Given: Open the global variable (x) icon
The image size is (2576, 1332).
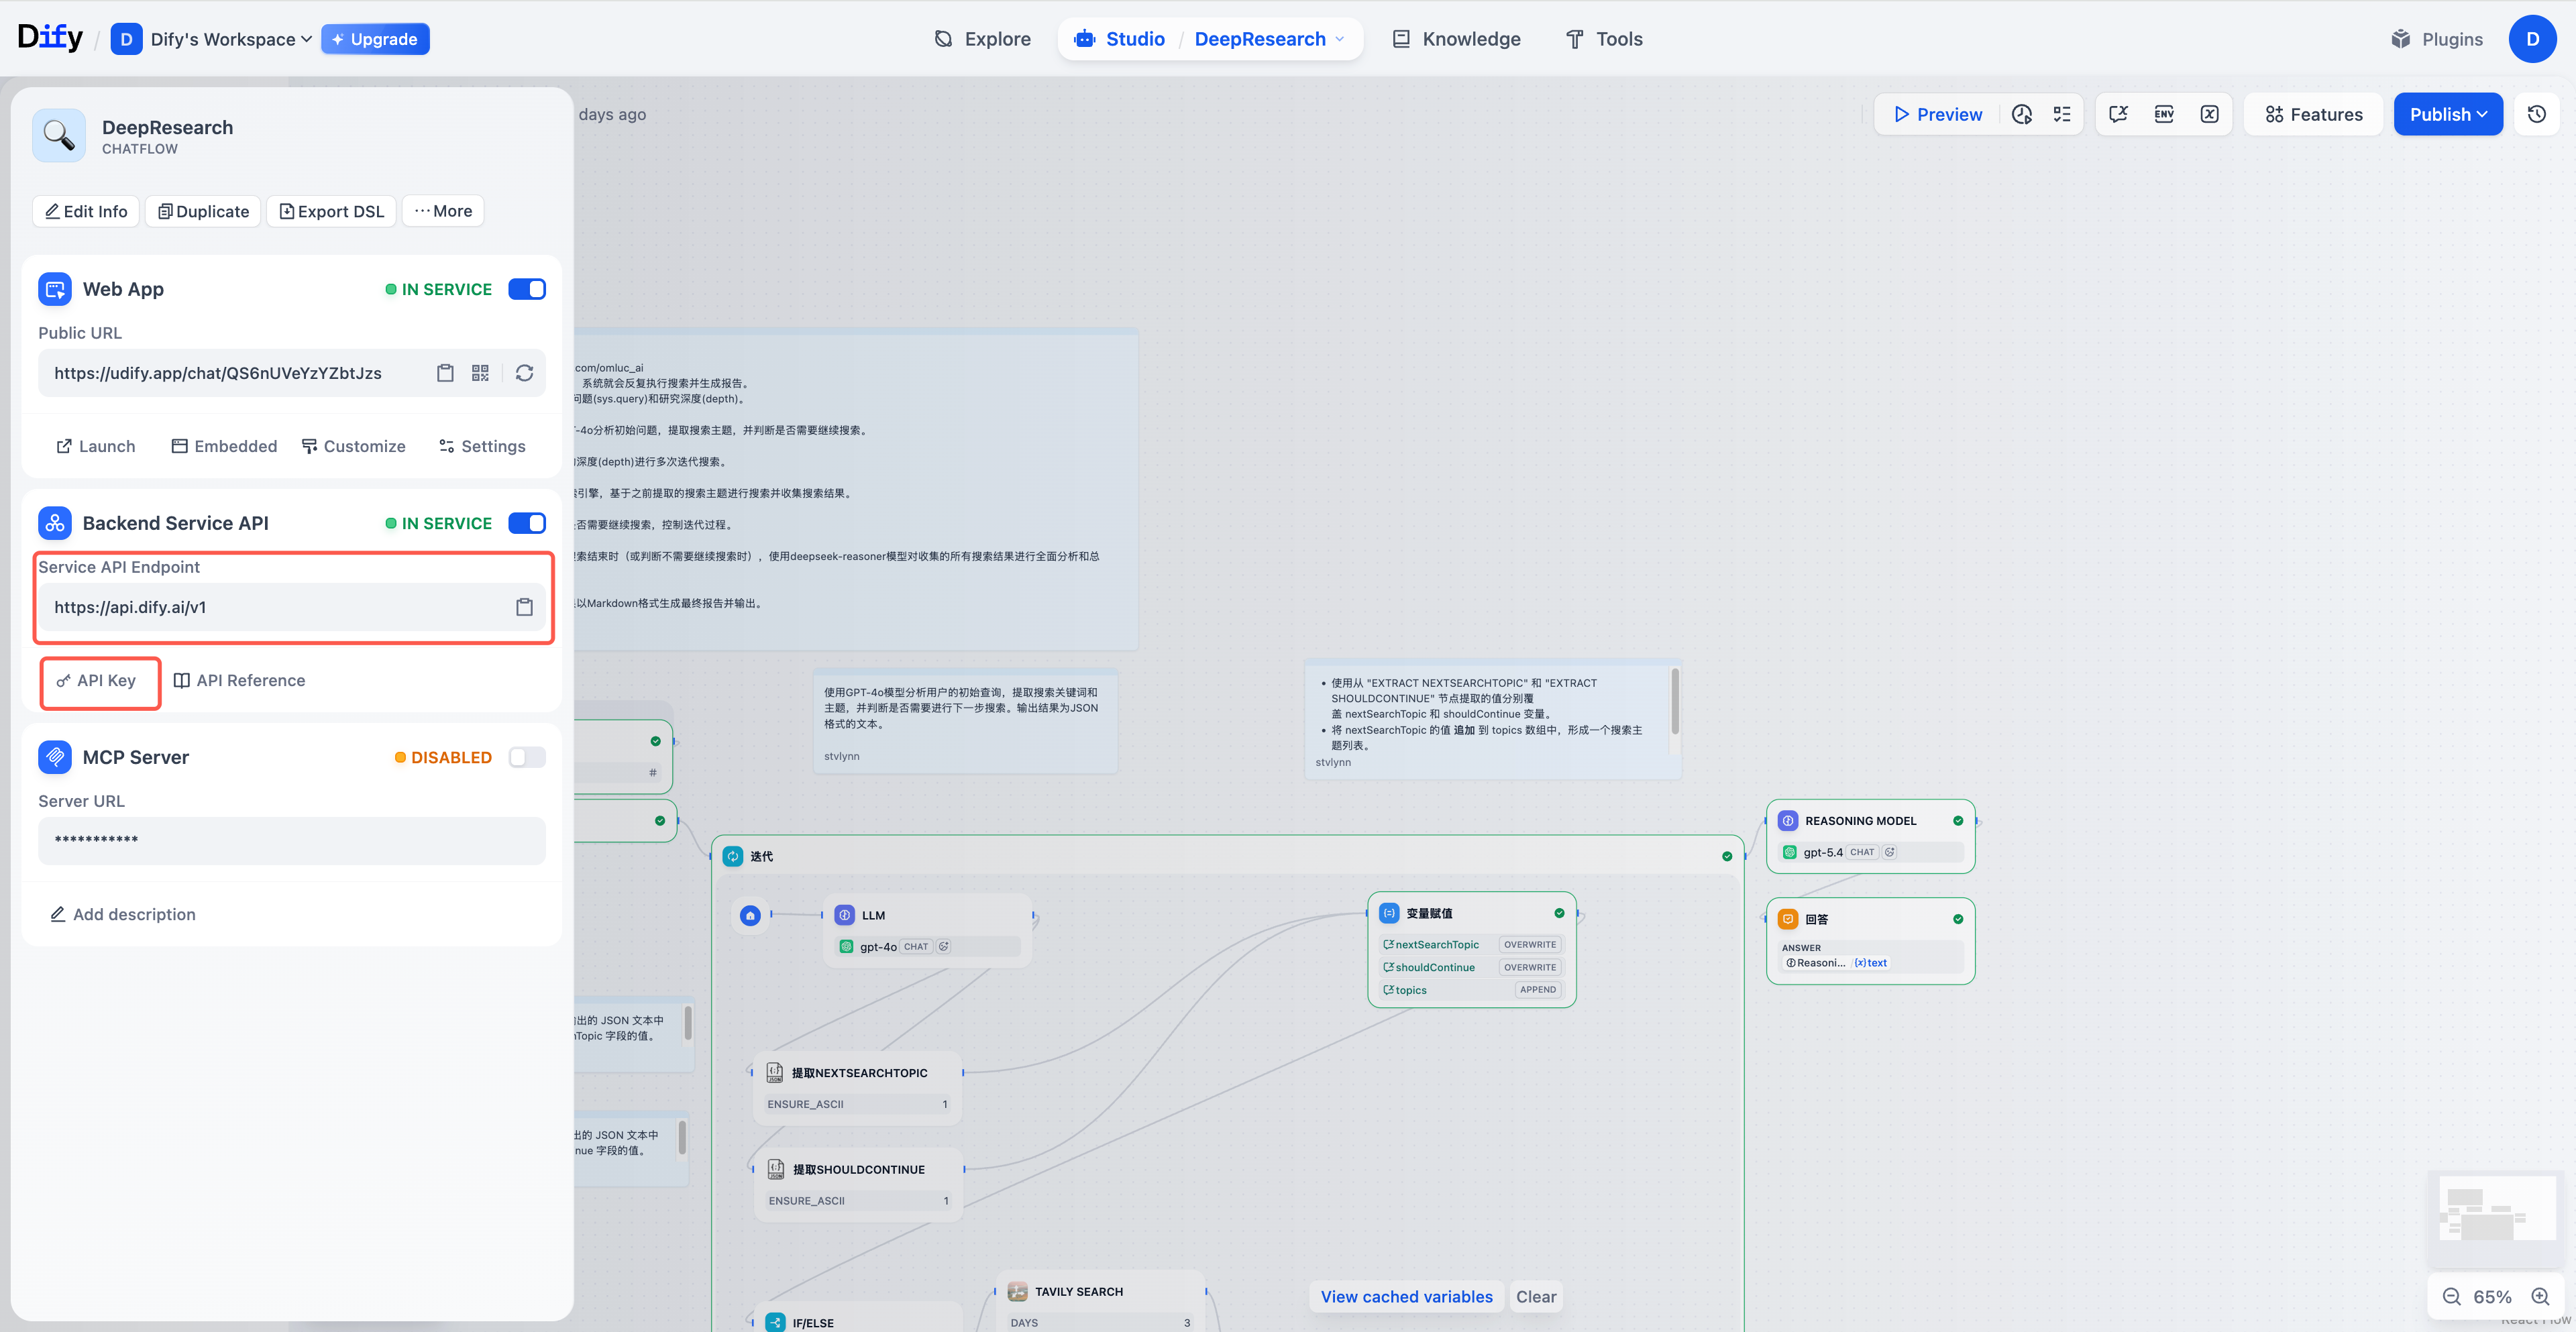Looking at the screenshot, I should pyautogui.click(x=2210, y=114).
